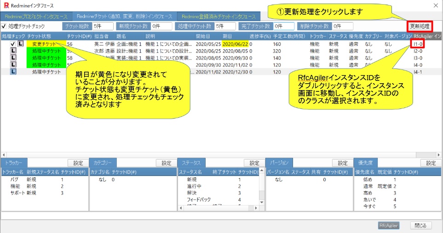Click the 新規チケット数 field
The height and width of the screenshot is (233, 443).
pos(161,26)
